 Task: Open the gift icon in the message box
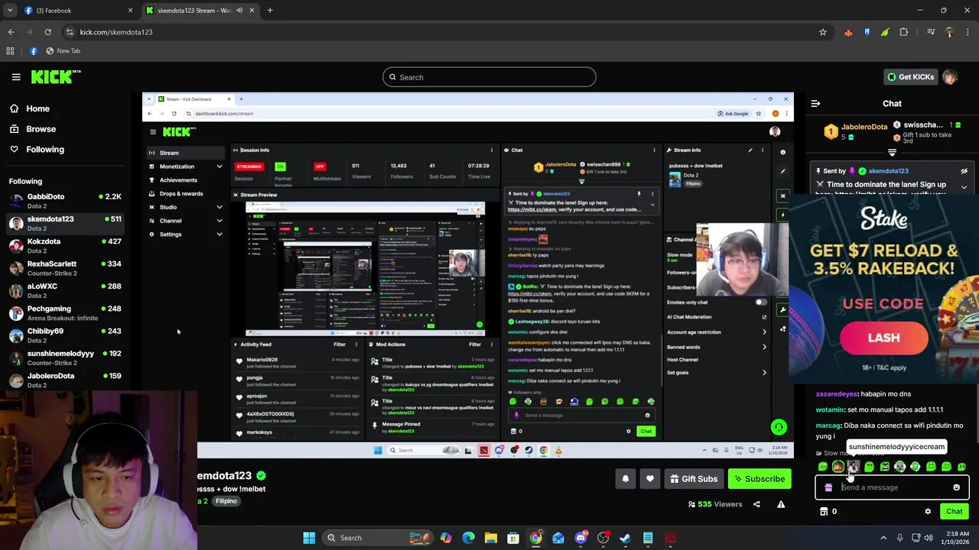pyautogui.click(x=828, y=487)
